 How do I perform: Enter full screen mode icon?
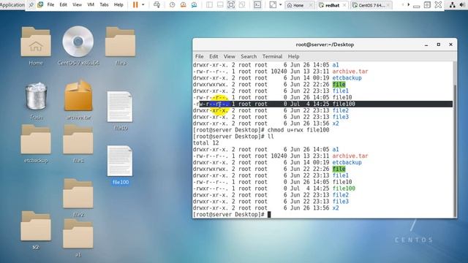click(231, 5)
